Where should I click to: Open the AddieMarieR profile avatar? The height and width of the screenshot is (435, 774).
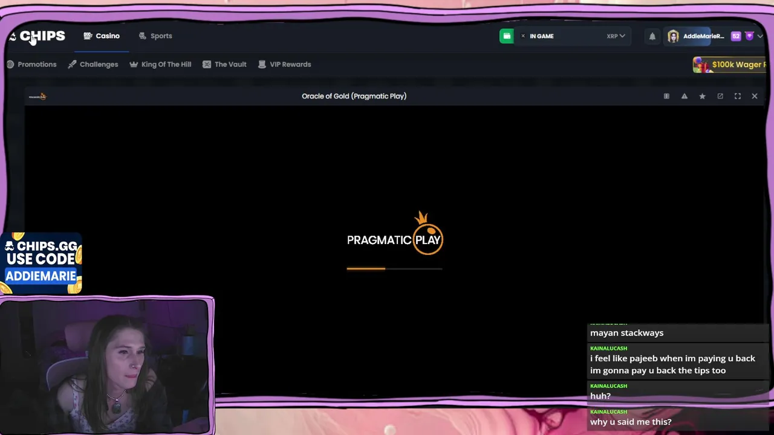point(673,36)
